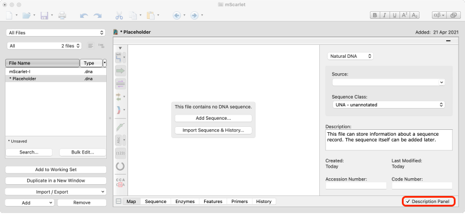Open the Import / Export dropdown
The image size is (465, 216).
55,192
